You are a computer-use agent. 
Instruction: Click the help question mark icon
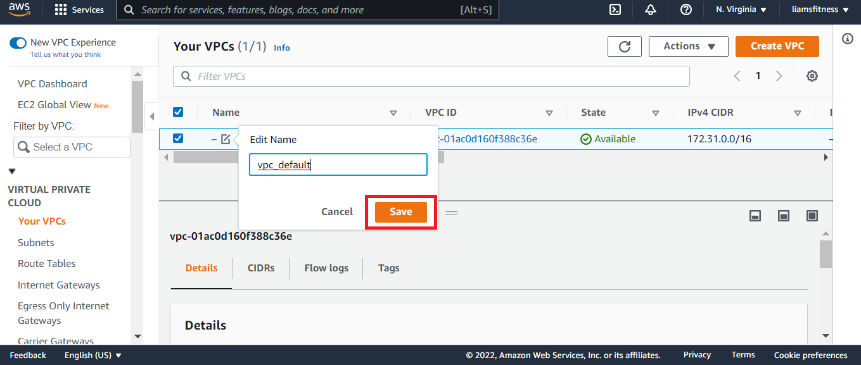686,9
